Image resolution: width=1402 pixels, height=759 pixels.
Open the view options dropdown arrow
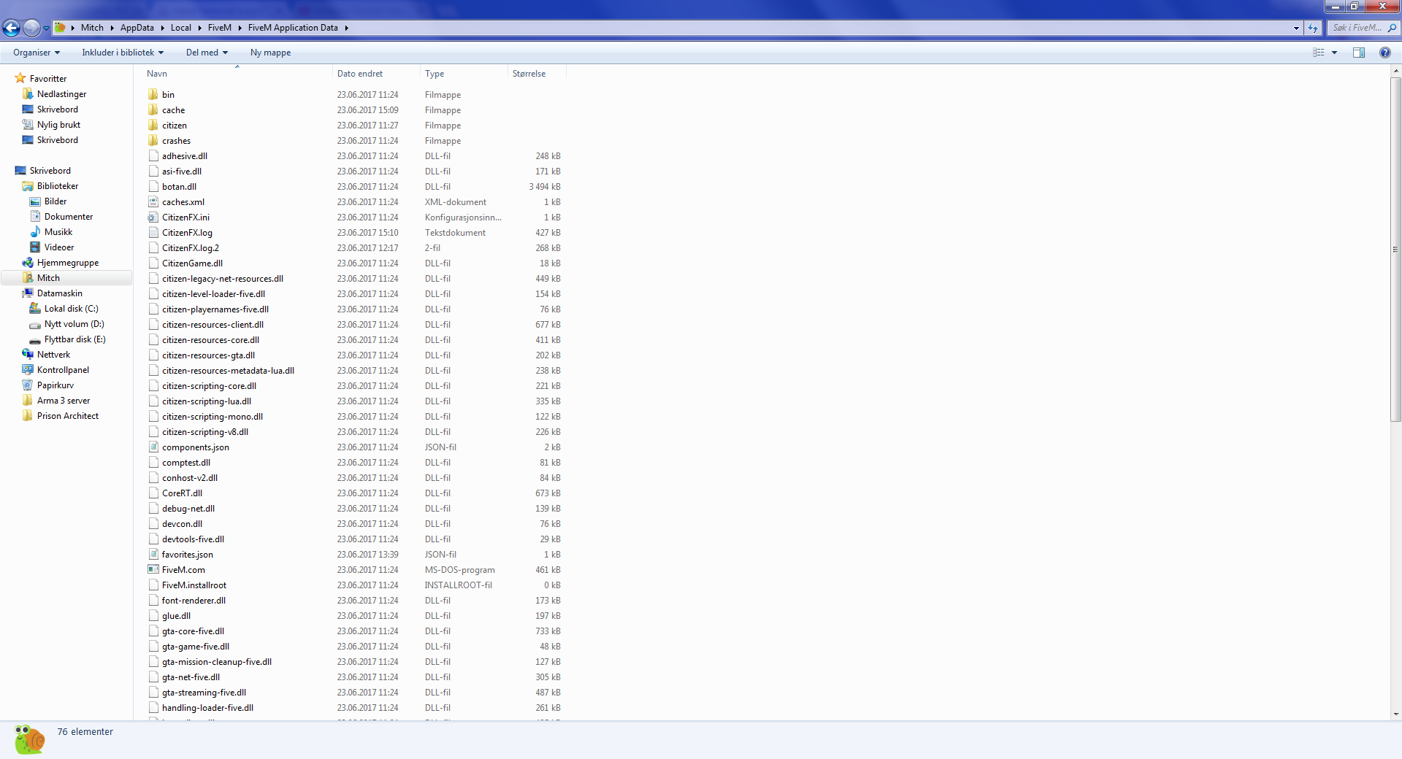pos(1334,53)
